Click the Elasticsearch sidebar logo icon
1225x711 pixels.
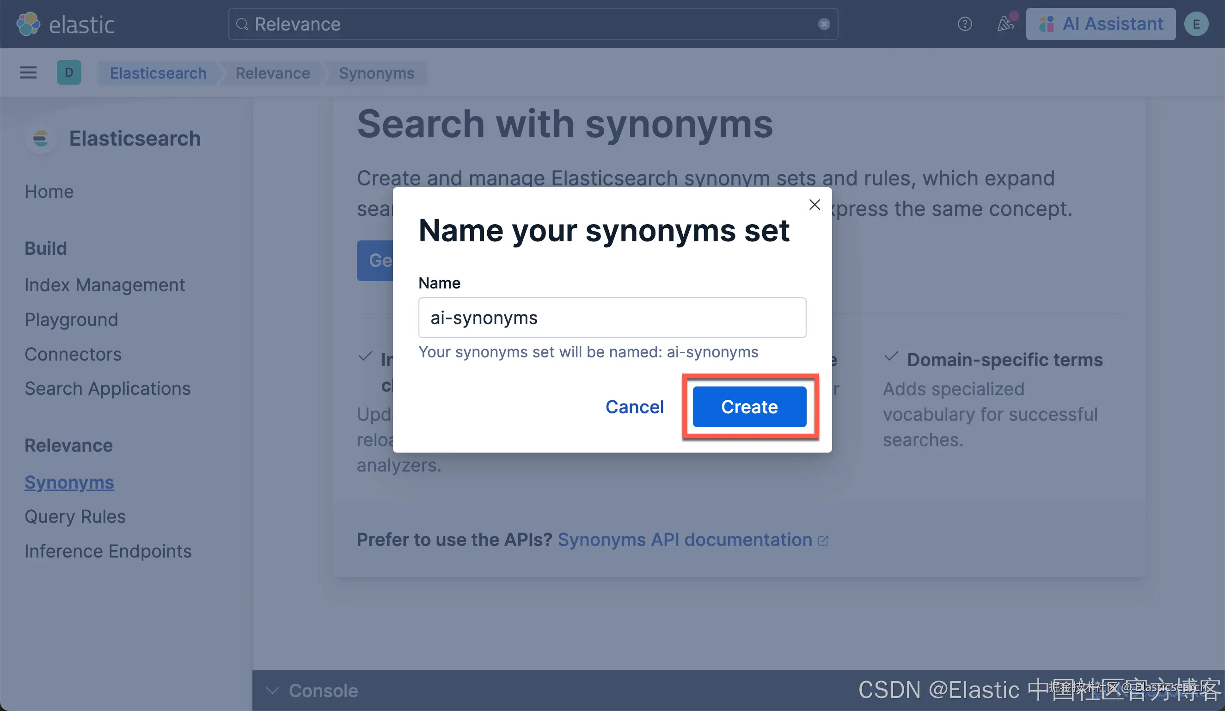click(x=41, y=139)
